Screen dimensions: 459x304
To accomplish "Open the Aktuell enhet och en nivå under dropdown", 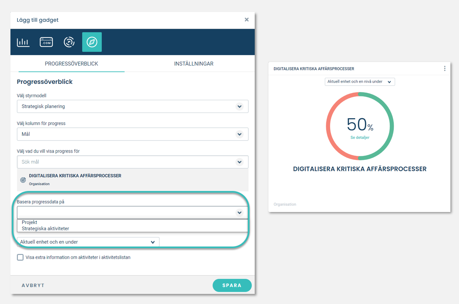I will coord(360,82).
